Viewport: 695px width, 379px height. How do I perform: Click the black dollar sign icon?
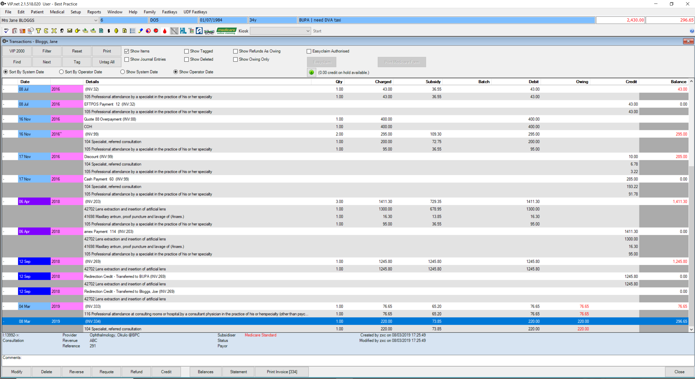(x=109, y=31)
